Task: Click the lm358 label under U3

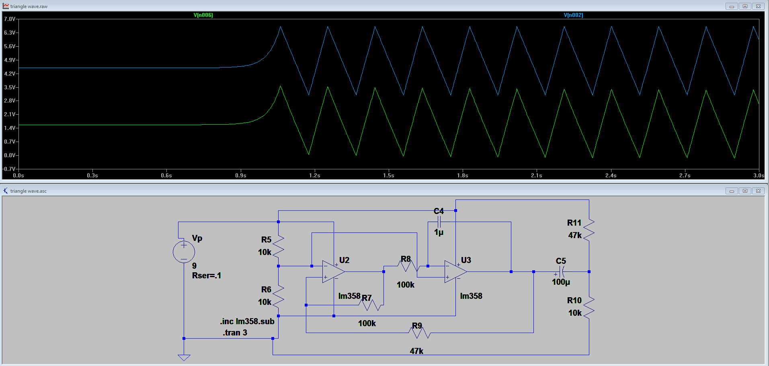Action: [x=471, y=296]
